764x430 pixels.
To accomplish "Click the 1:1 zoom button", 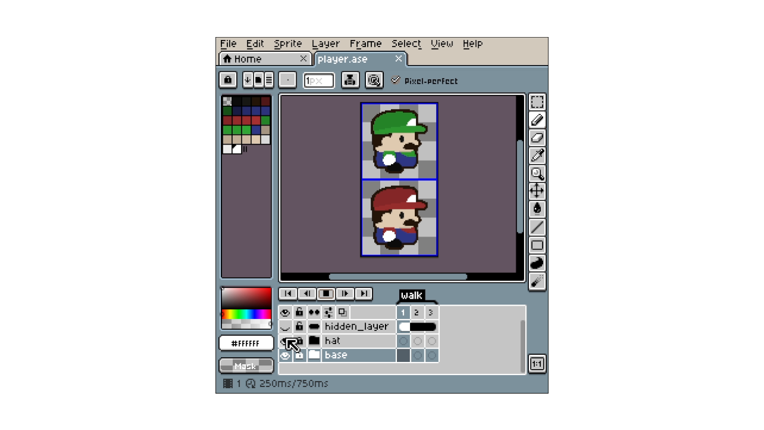I will 537,364.
